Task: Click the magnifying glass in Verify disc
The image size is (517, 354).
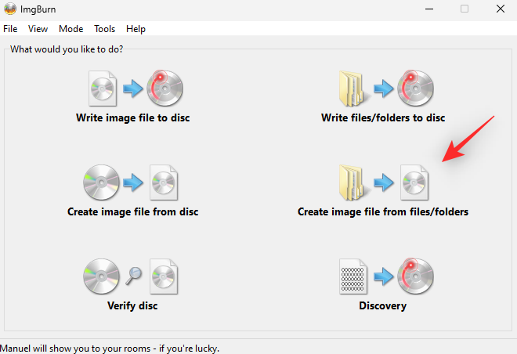Action: (x=133, y=276)
